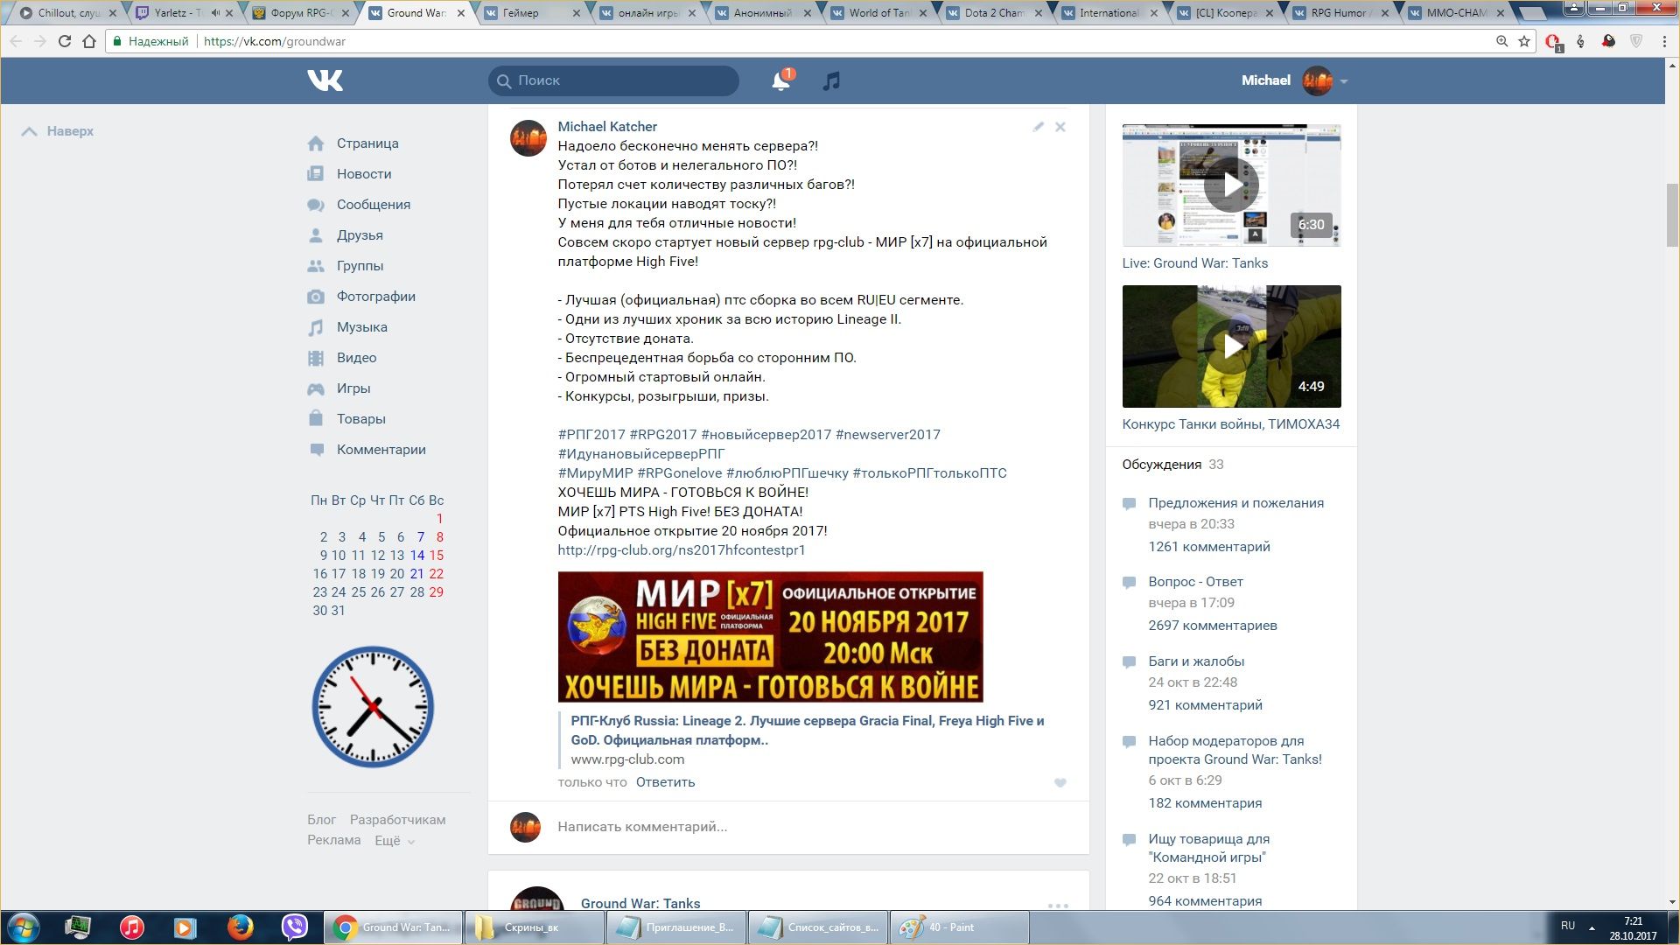The height and width of the screenshot is (945, 1680).
Task: Click the VK logo in header
Action: pyautogui.click(x=325, y=80)
